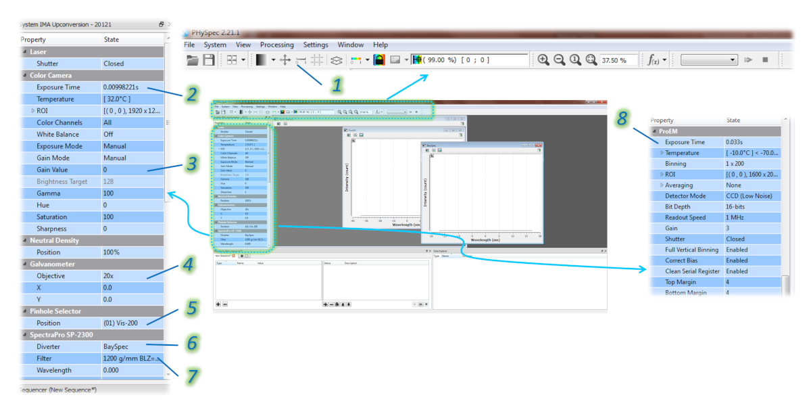Open the Window menu

click(x=351, y=45)
